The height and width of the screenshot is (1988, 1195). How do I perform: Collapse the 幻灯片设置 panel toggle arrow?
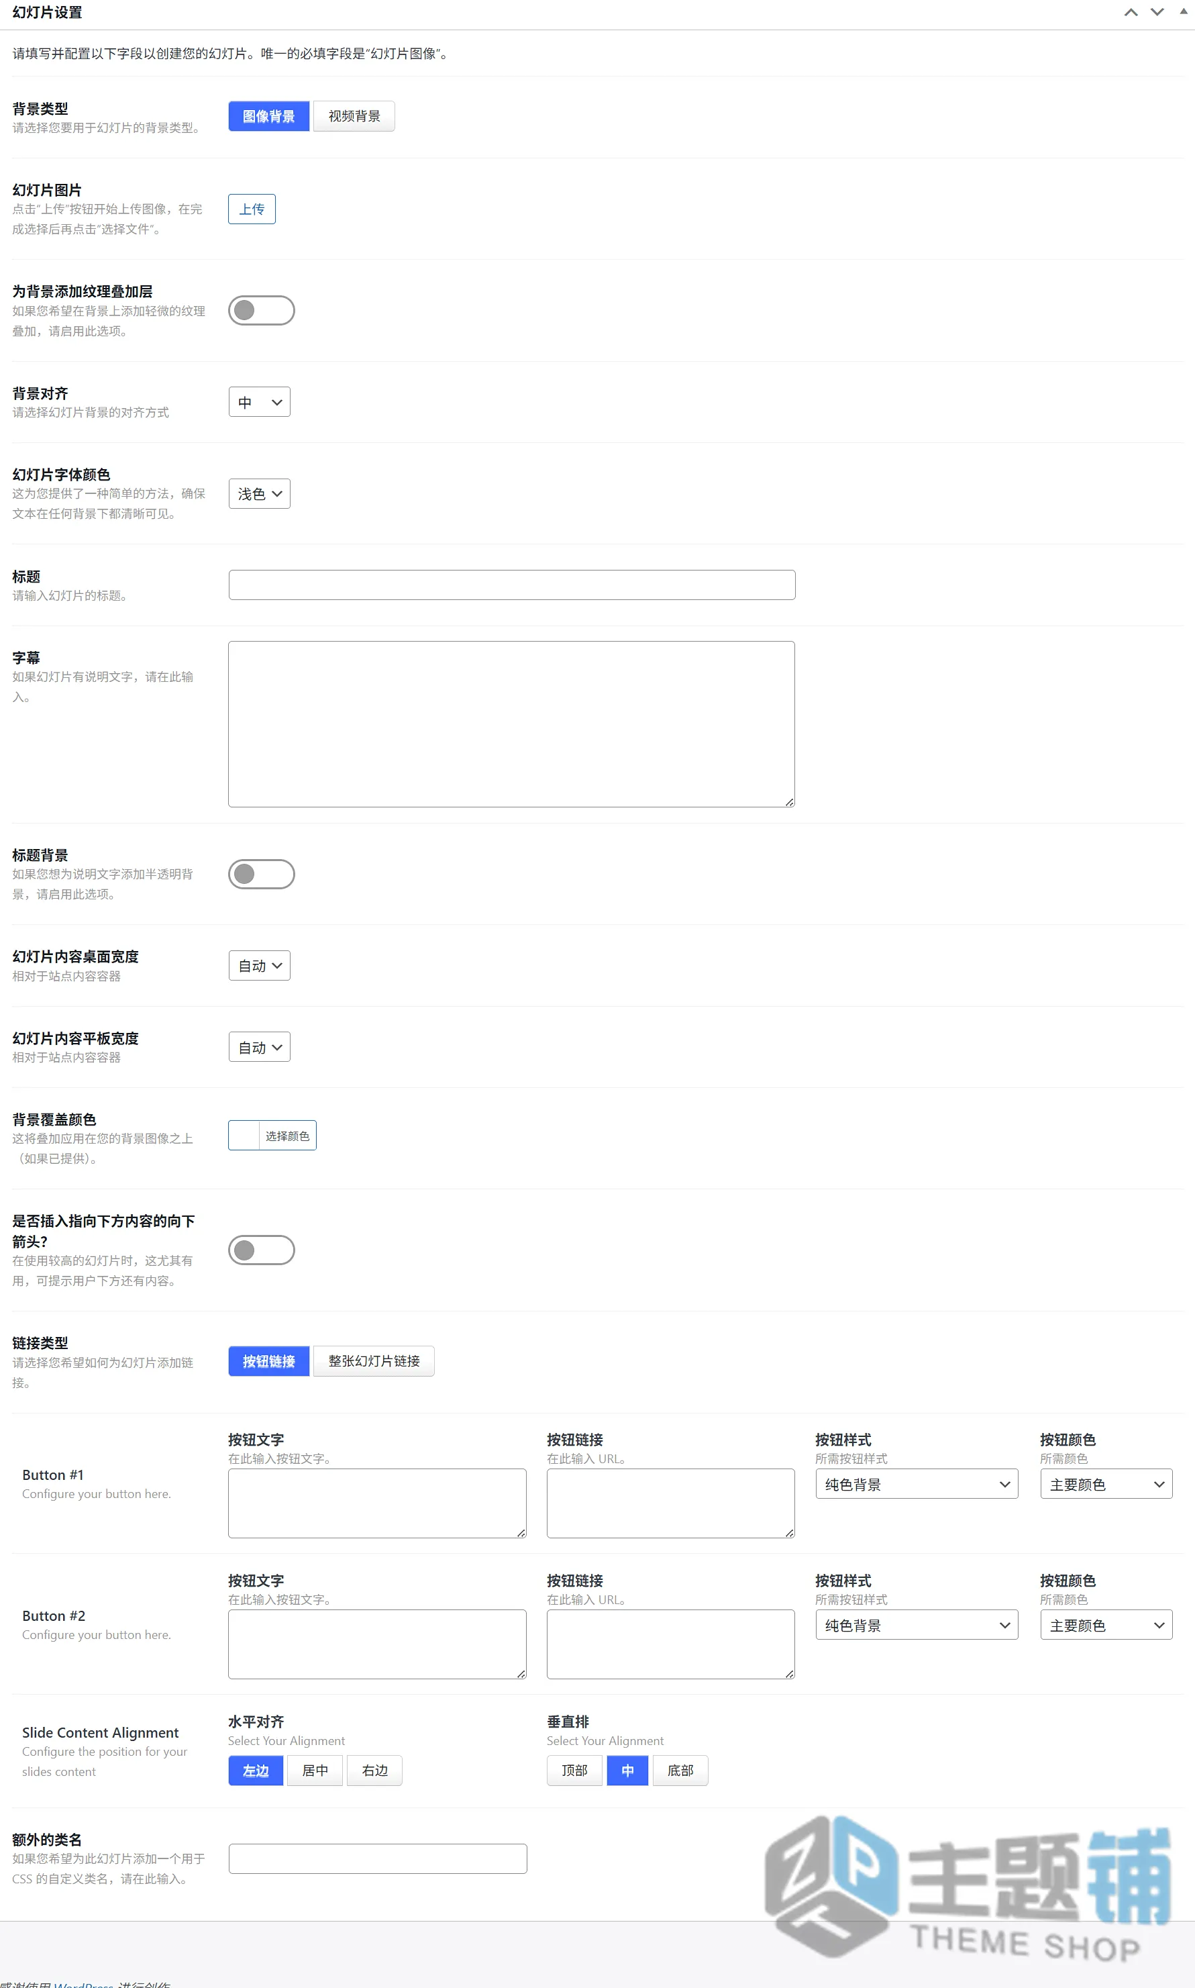(x=1184, y=12)
